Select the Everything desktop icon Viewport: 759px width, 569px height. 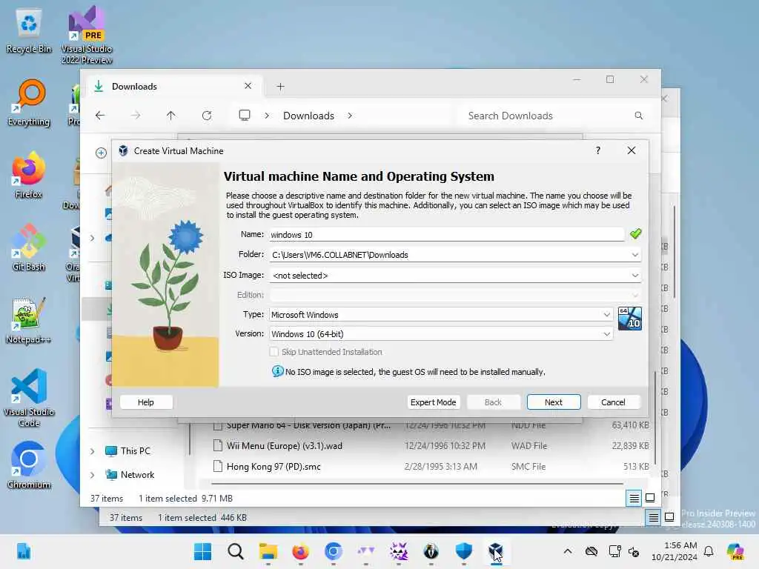click(29, 102)
